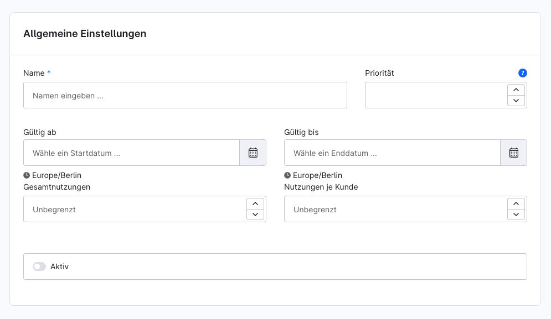Click the Aktiv label text
This screenshot has height=319, width=551.
point(59,266)
